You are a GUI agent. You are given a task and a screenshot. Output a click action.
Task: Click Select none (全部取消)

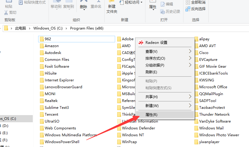(196, 2)
